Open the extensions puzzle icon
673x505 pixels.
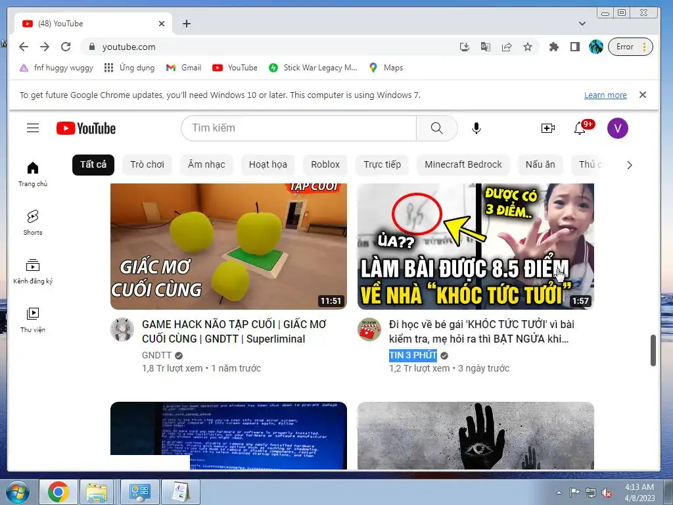click(x=553, y=47)
